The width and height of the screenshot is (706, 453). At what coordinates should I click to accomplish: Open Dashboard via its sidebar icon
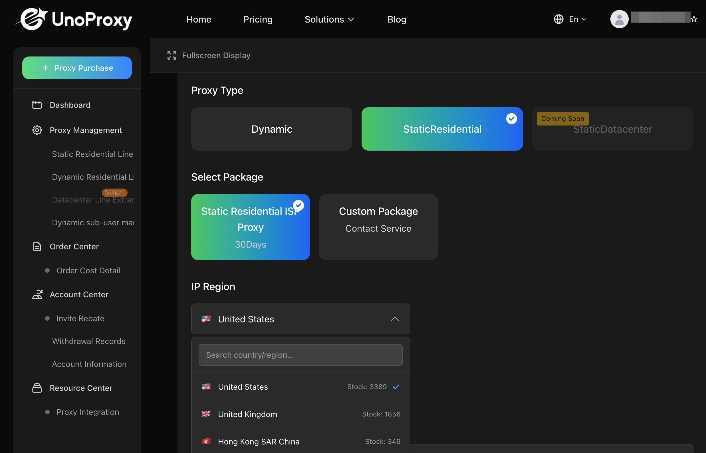[x=37, y=105]
